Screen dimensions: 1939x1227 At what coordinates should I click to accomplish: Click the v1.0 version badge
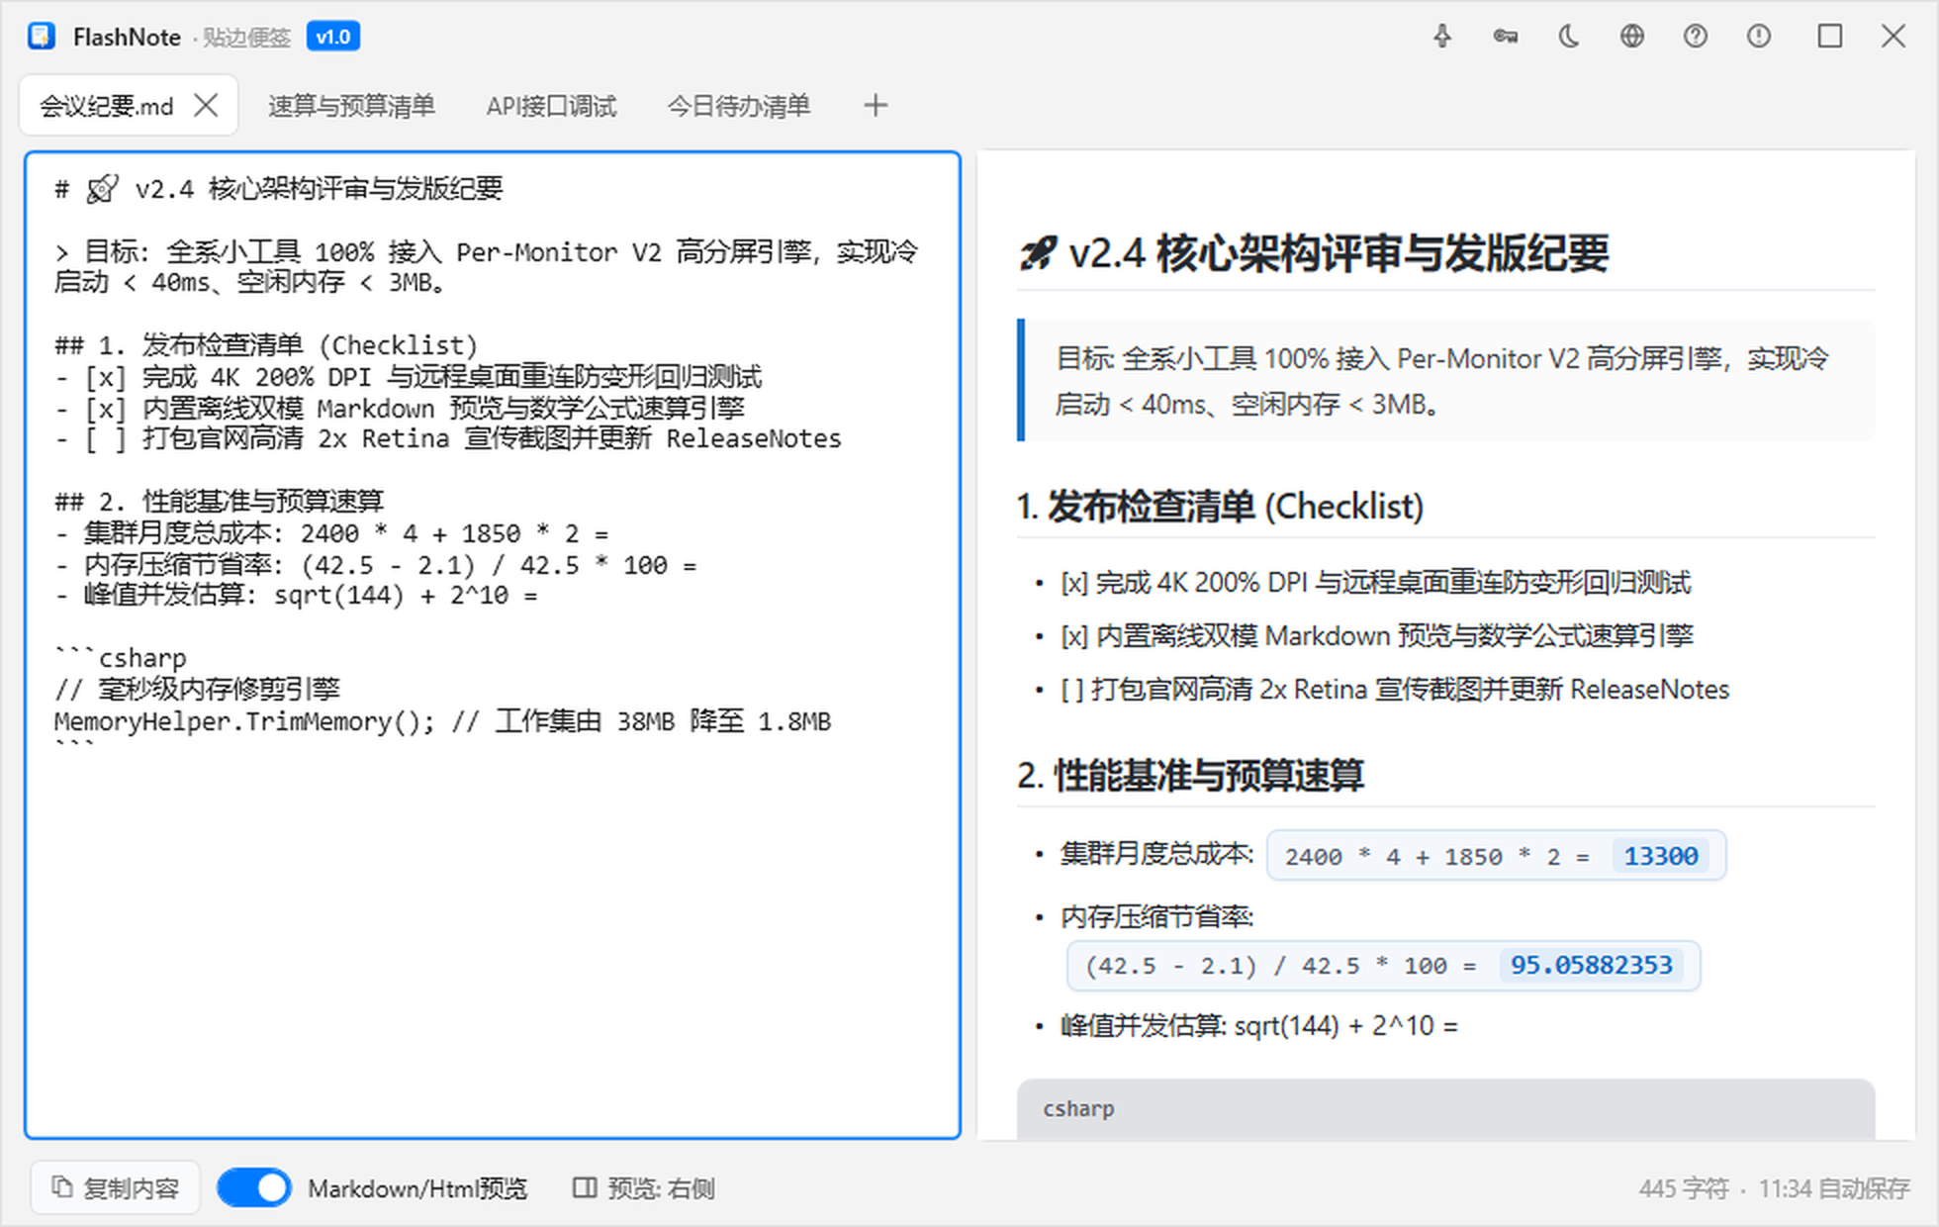tap(333, 37)
